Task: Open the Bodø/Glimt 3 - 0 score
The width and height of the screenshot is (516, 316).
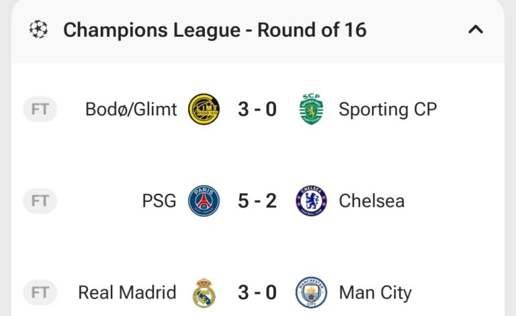Action: [x=257, y=109]
